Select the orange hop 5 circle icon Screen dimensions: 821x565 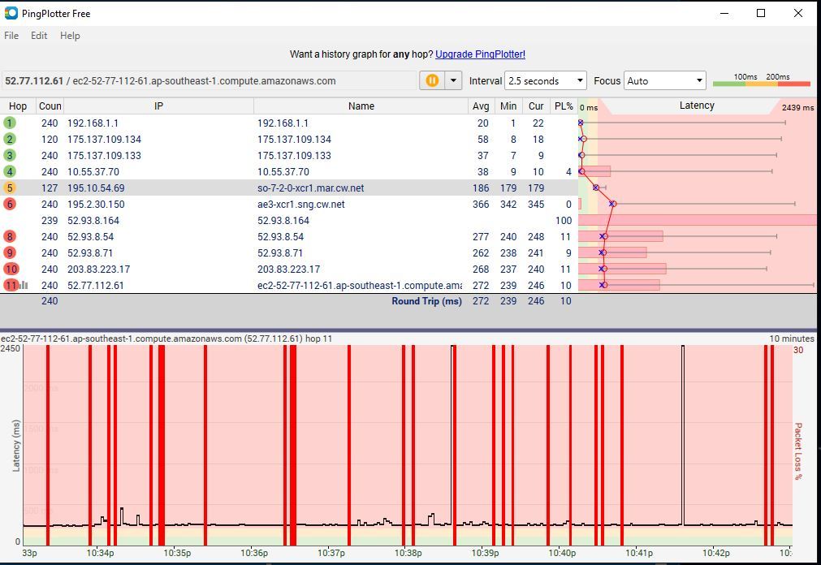point(10,188)
